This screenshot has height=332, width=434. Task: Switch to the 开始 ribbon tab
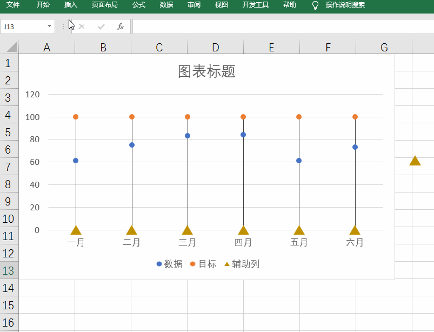click(x=43, y=5)
